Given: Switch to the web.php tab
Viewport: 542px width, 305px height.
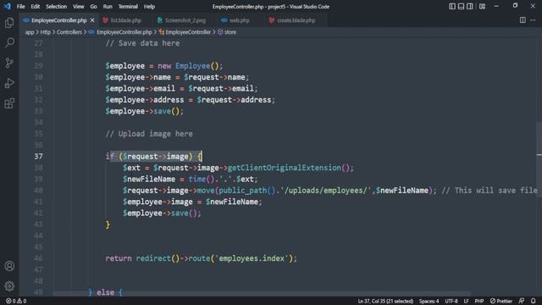Looking at the screenshot, I should pyautogui.click(x=239, y=20).
